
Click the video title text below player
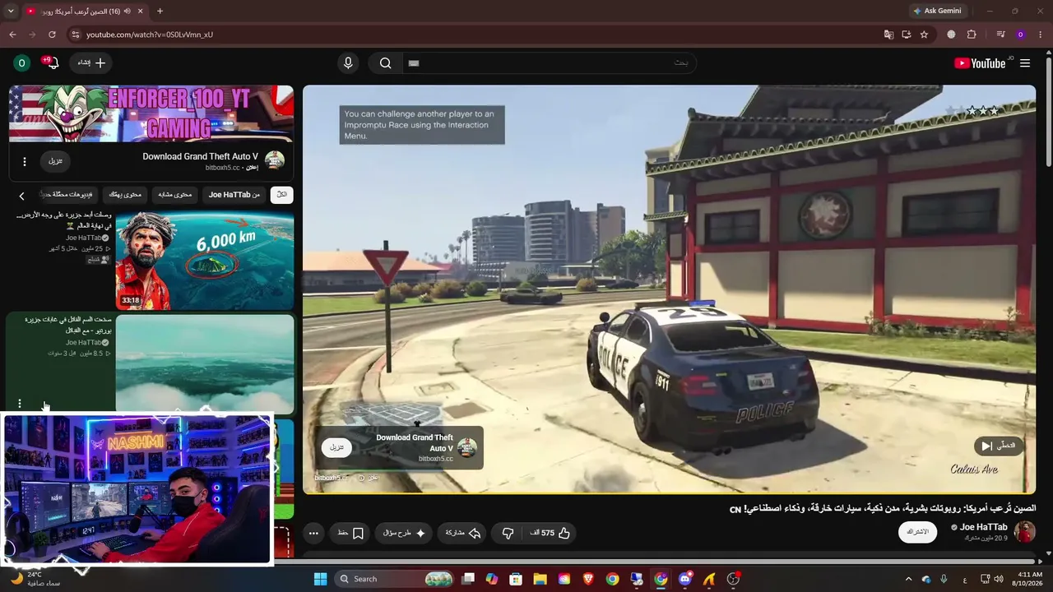(x=883, y=508)
